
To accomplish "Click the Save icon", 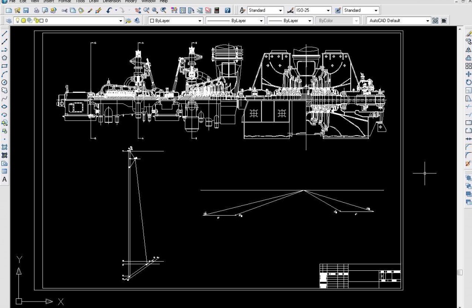I will point(26,11).
